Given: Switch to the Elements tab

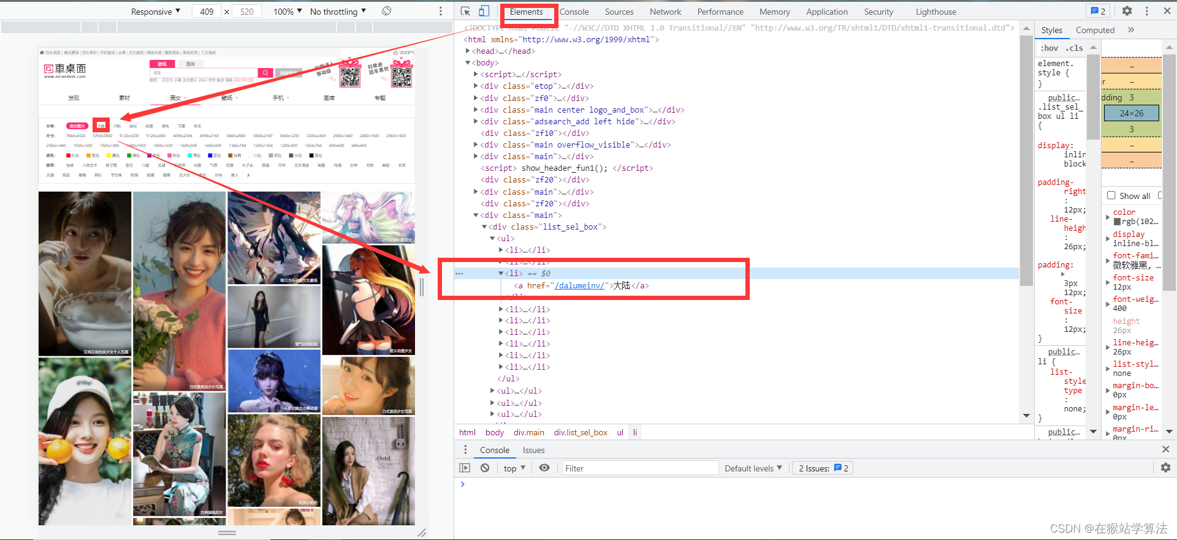Looking at the screenshot, I should pyautogui.click(x=526, y=12).
